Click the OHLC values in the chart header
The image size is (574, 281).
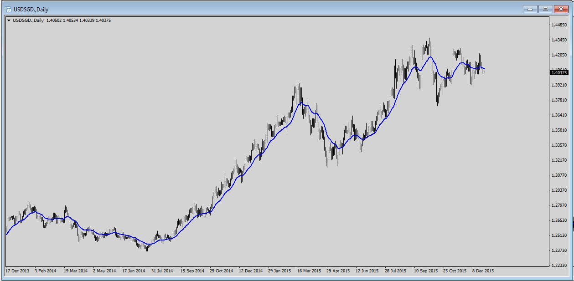[x=78, y=20]
